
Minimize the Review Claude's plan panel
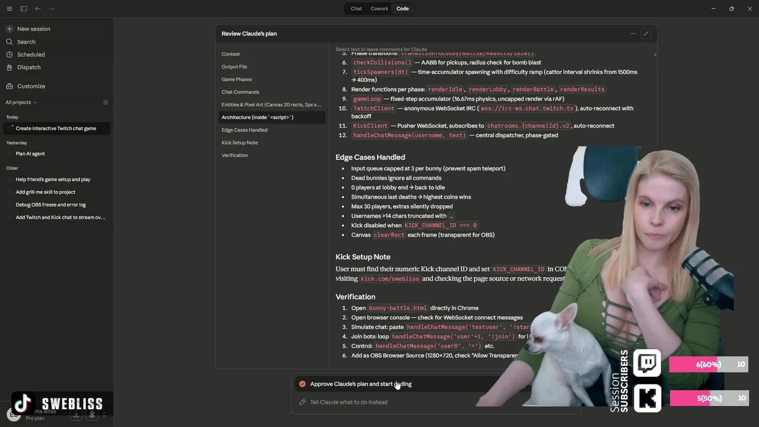coord(633,34)
